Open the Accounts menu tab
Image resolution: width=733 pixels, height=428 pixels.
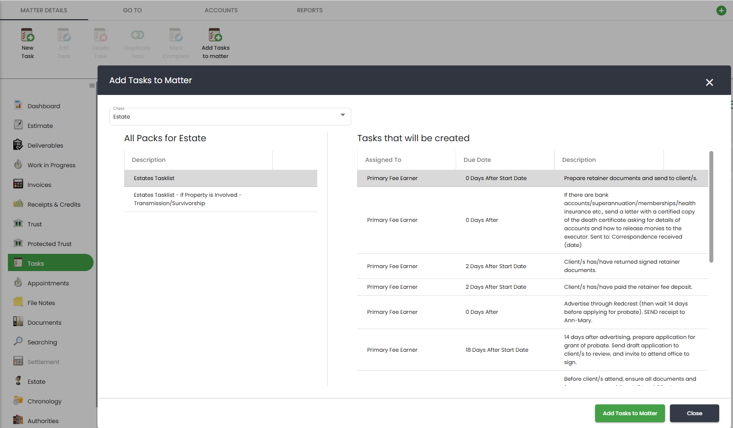pos(221,10)
